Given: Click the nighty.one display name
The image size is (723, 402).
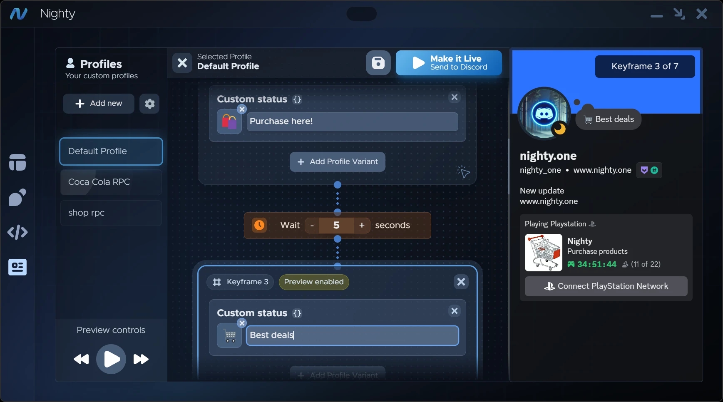Looking at the screenshot, I should (548, 156).
